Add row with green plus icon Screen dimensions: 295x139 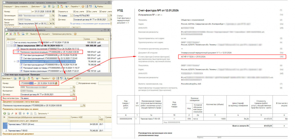[5, 113]
